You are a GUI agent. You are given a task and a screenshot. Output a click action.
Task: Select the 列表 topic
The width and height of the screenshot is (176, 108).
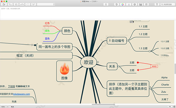[x=14, y=102]
